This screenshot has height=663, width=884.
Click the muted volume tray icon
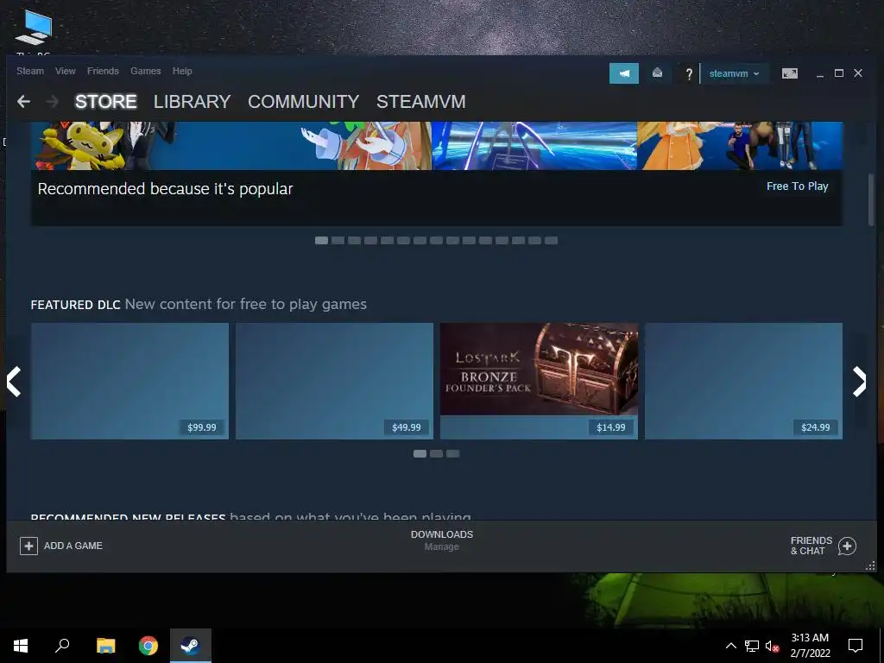(773, 646)
